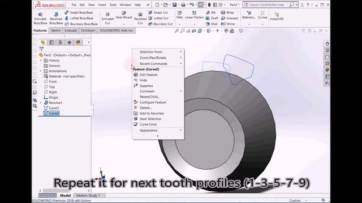This screenshot has width=362, height=203.
Task: Open the Appearance submenu
Action: coord(158,130)
